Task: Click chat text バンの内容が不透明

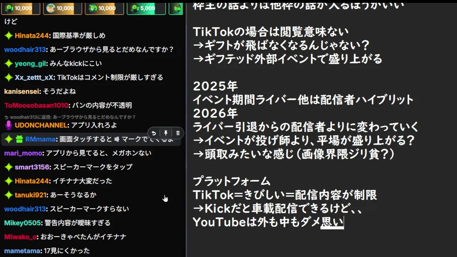Action: point(102,105)
